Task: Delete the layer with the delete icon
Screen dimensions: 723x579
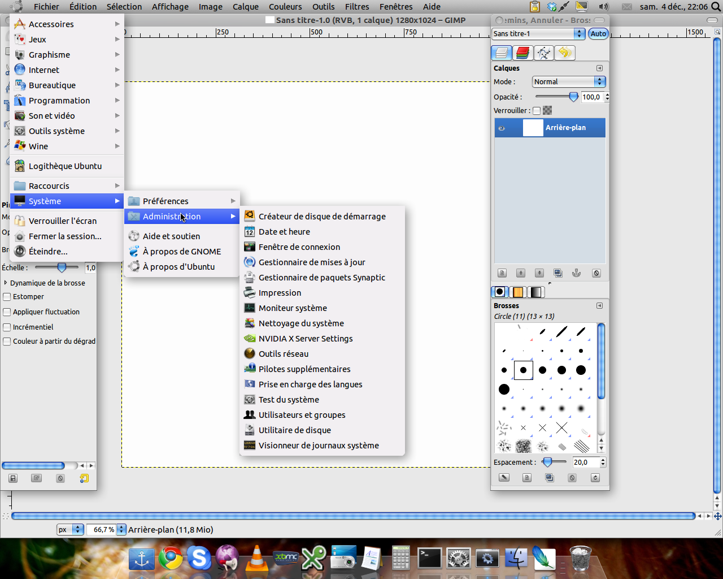Action: pos(595,273)
